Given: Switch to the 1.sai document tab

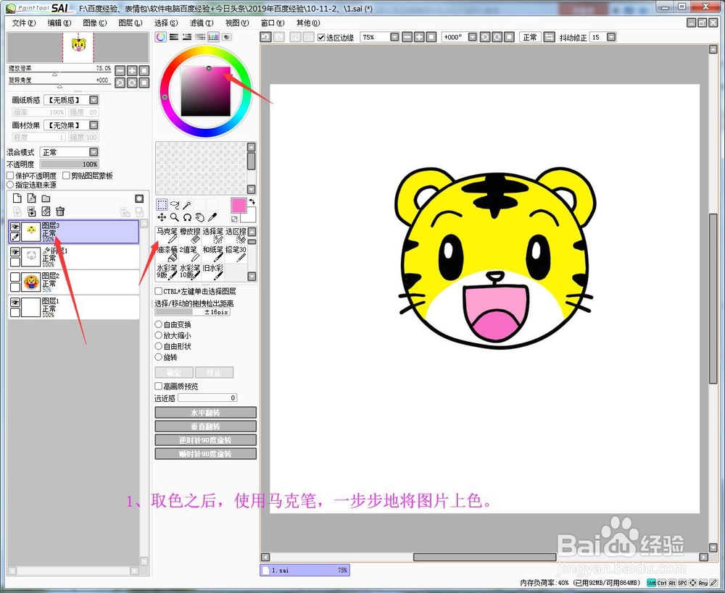Looking at the screenshot, I should pyautogui.click(x=304, y=571).
